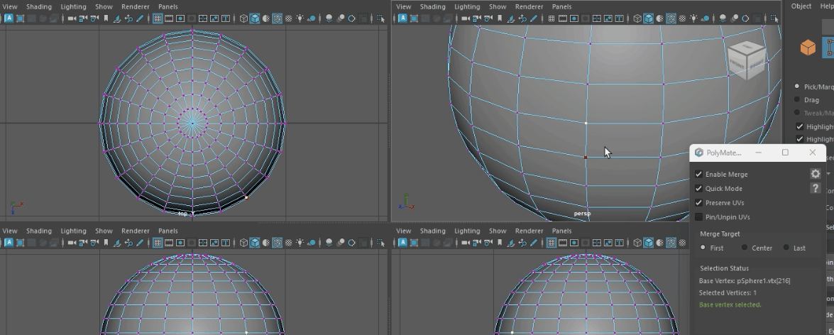Open the PolyMate settings gear
Screen dimensions: 834x335
click(x=815, y=174)
